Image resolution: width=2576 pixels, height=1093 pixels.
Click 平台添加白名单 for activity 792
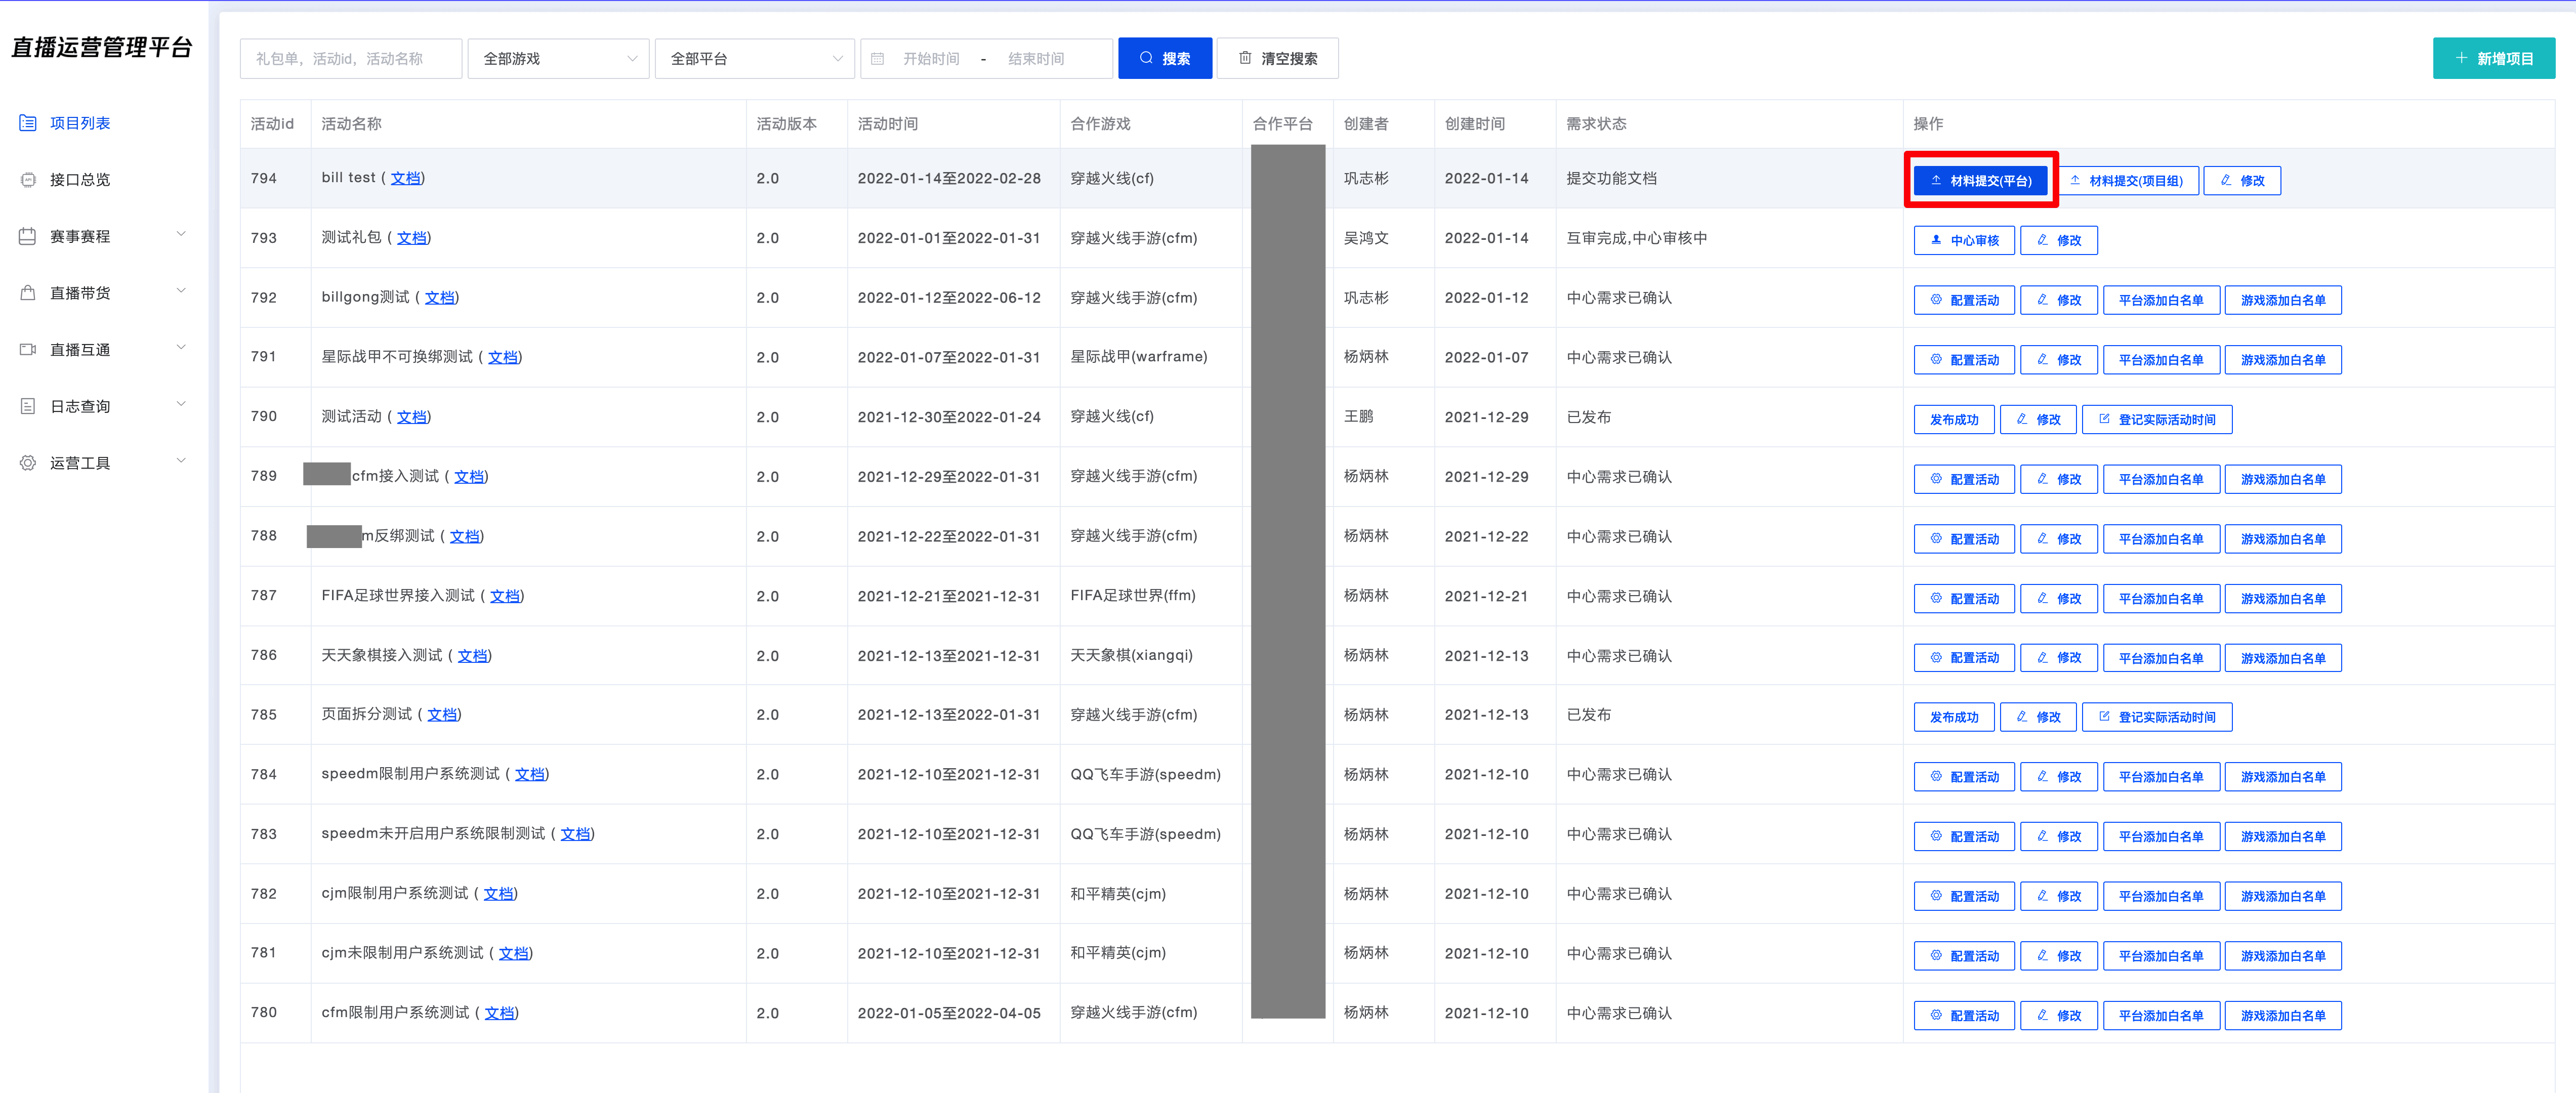pos(2161,300)
